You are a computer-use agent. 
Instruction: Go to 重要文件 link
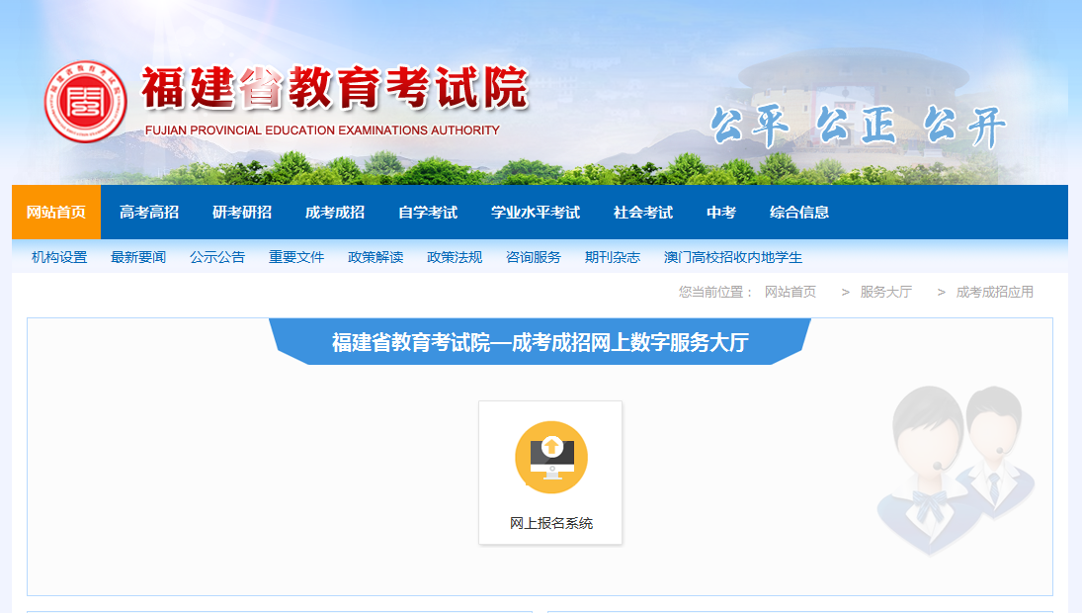coord(296,257)
